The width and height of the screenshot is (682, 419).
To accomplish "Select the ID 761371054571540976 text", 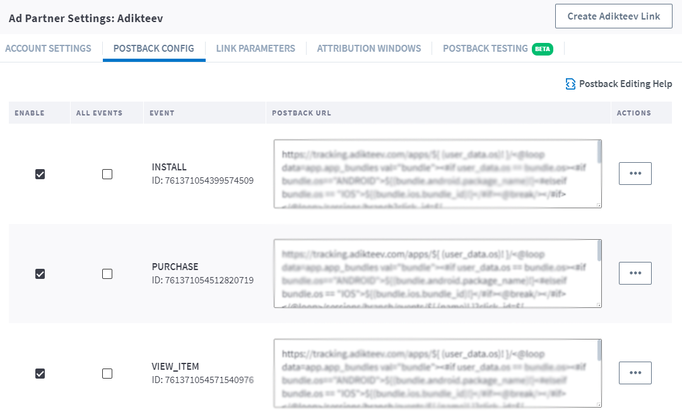I will (203, 380).
